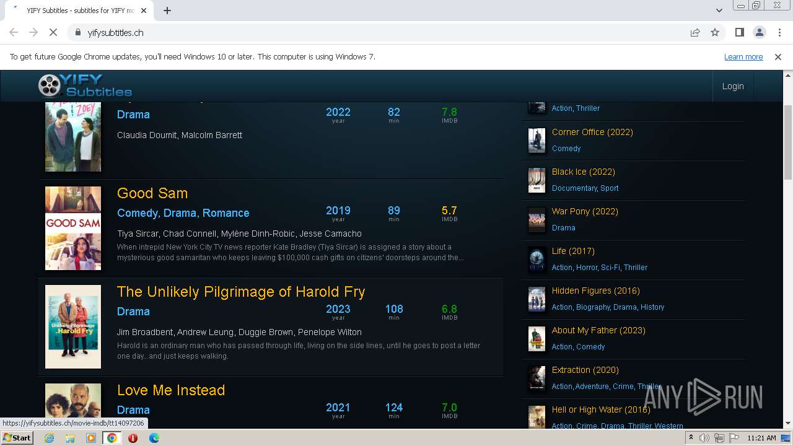Open the Learn more link
Viewport: 793px width, 446px height.
(x=743, y=56)
